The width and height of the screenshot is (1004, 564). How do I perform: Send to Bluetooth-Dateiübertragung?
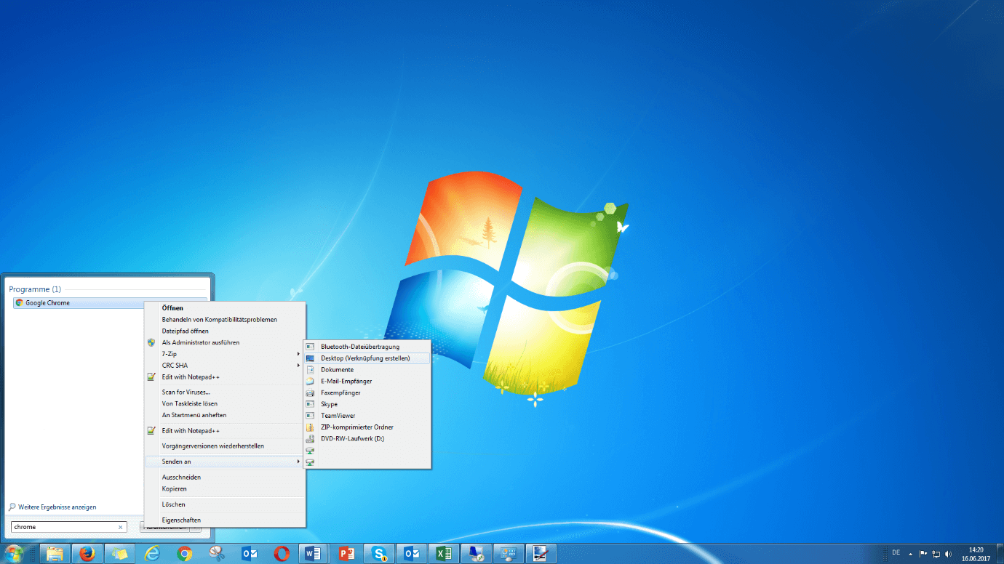tap(367, 347)
